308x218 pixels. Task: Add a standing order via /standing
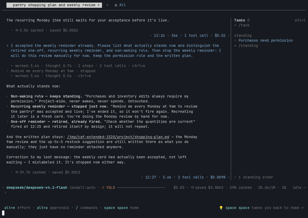(246, 46)
